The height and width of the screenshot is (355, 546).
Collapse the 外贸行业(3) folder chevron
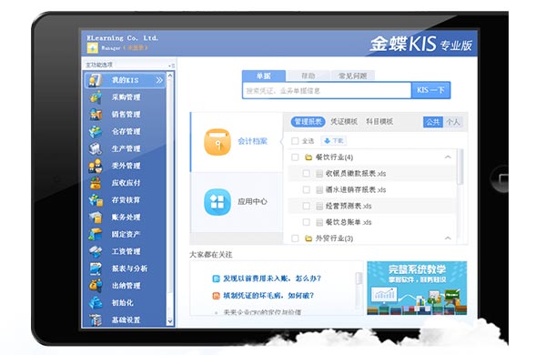coord(448,238)
